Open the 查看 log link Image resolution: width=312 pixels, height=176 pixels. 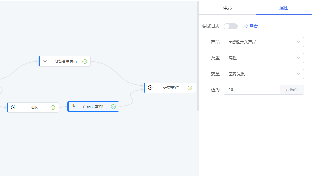point(253,26)
